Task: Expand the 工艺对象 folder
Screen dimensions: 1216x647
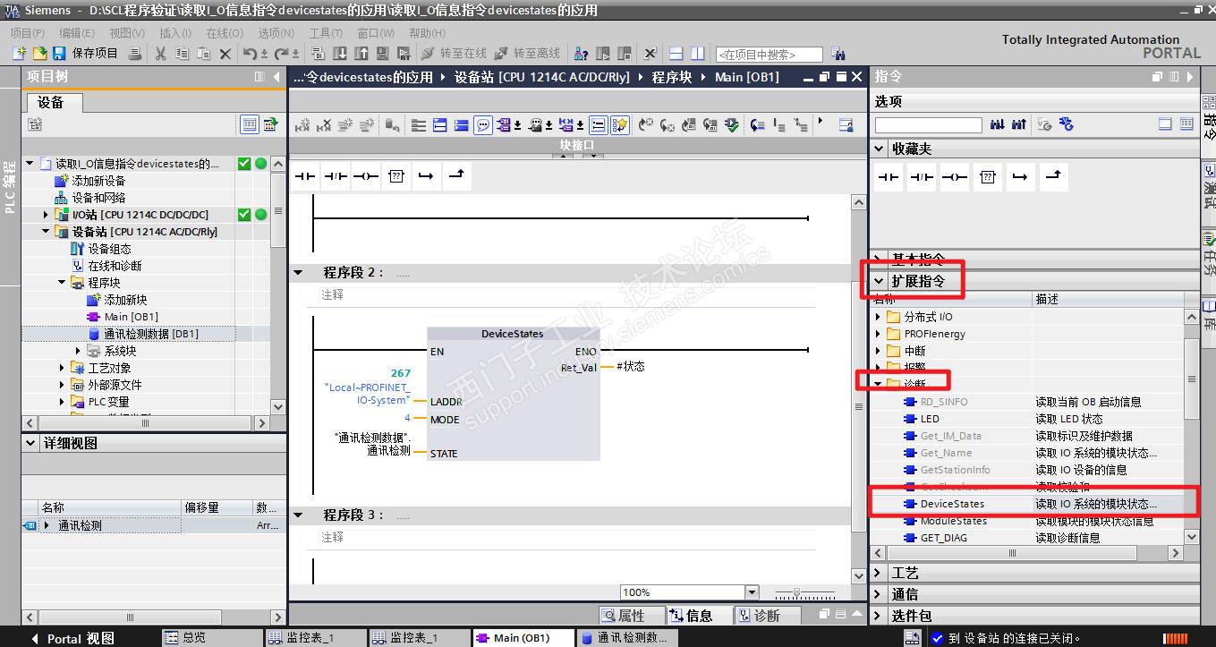Action: [63, 368]
